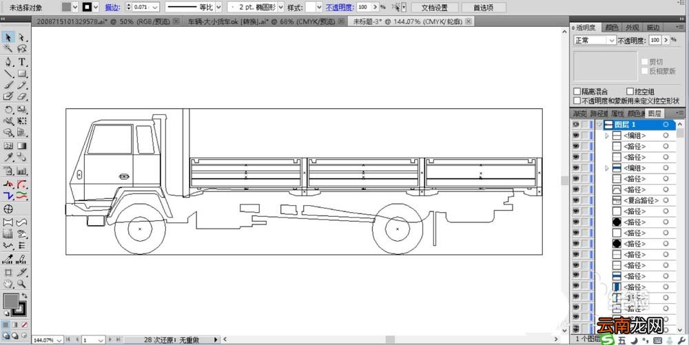Image resolution: width=689 pixels, height=345 pixels.
Task: Enable the 挖空组 checkbox
Action: click(630, 92)
